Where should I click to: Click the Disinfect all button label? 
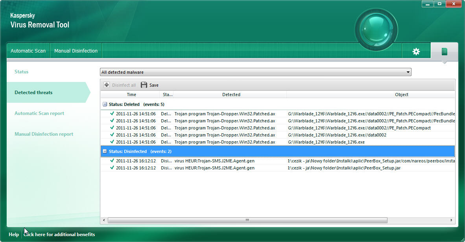click(124, 85)
